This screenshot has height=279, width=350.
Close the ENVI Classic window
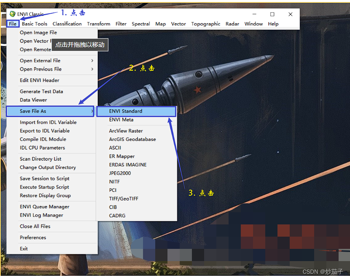[290, 14]
